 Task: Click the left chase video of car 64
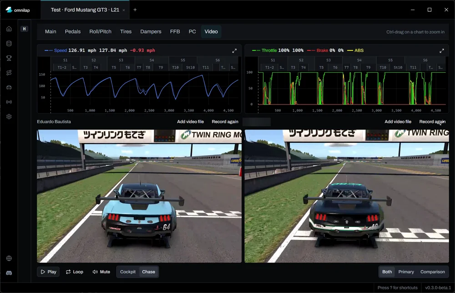pos(139,196)
